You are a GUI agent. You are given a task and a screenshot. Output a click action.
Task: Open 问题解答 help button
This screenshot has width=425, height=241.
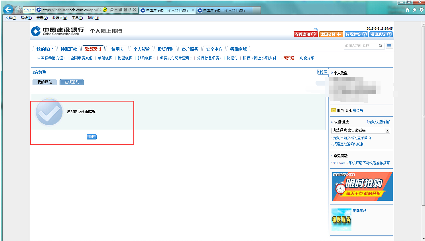[x=356, y=34]
